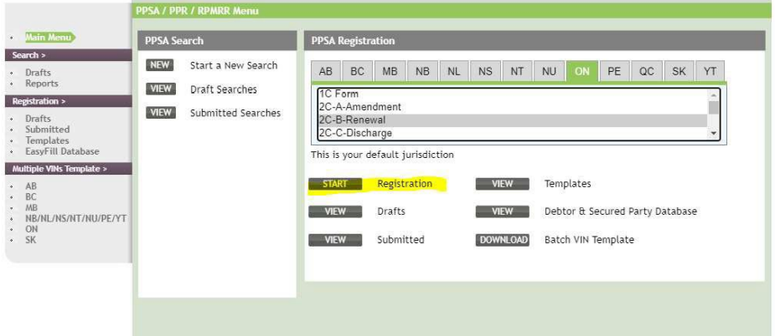Open EasyFill Database link
This screenshot has width=775, height=336.
(x=62, y=151)
